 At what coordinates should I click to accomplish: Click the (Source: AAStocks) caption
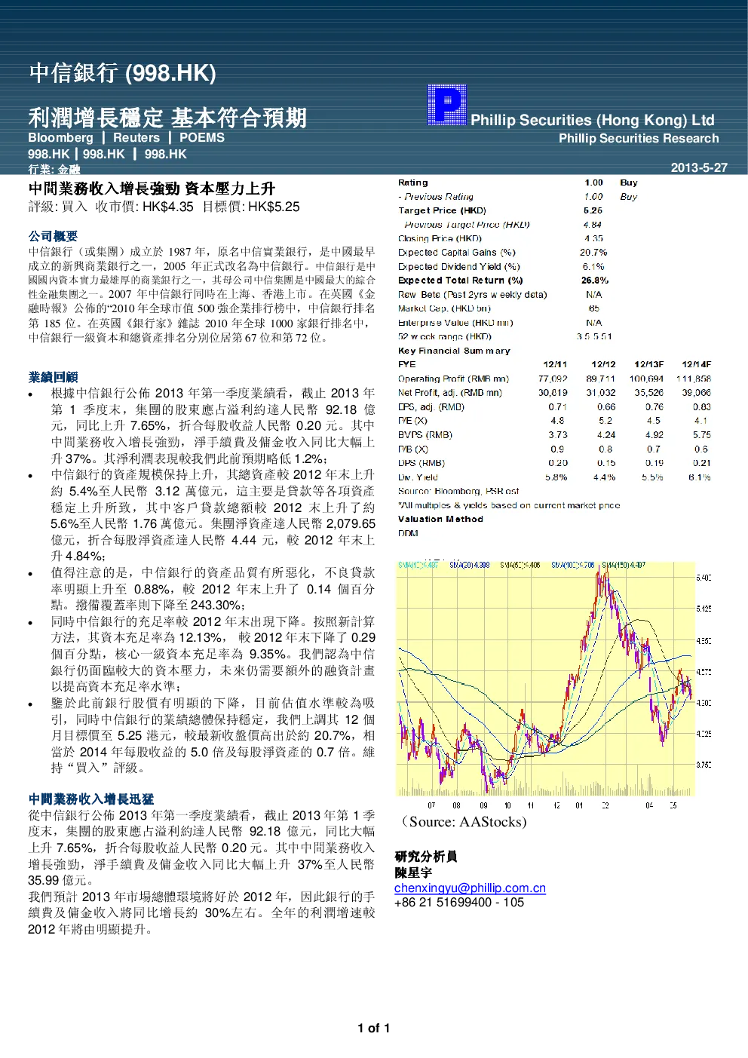464,822
